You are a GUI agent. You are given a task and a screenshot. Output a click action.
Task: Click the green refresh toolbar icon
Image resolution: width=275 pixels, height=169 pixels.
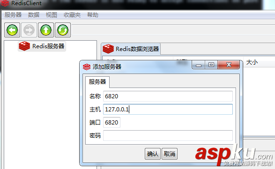pyautogui.click(x=63, y=30)
